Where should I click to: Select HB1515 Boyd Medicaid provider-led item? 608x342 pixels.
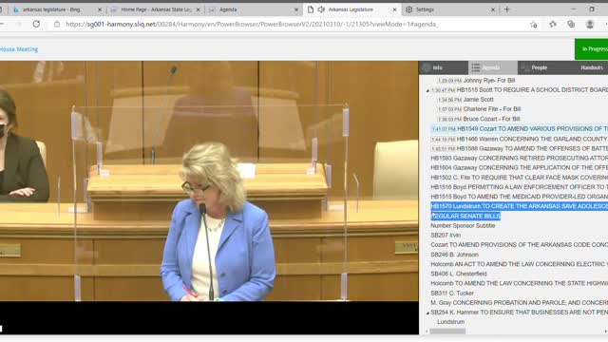(520, 197)
